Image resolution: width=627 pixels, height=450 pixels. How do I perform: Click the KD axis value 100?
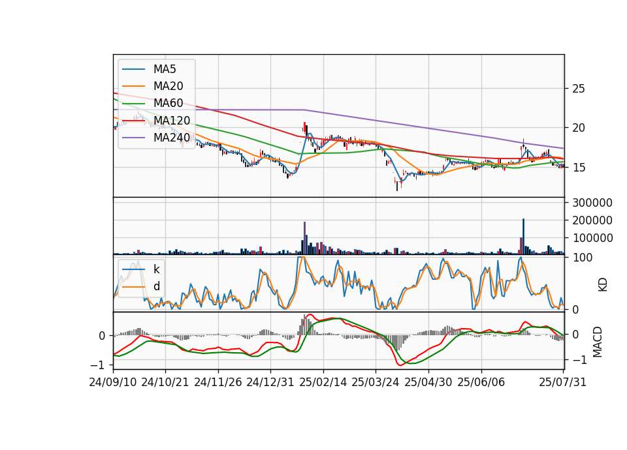(583, 258)
